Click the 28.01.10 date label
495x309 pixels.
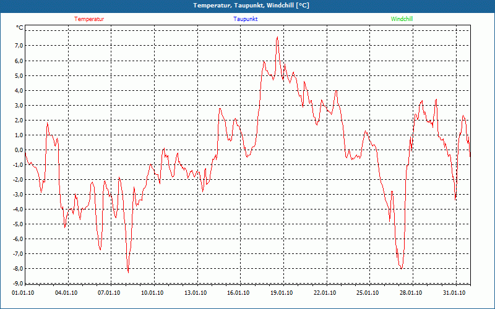(x=411, y=293)
